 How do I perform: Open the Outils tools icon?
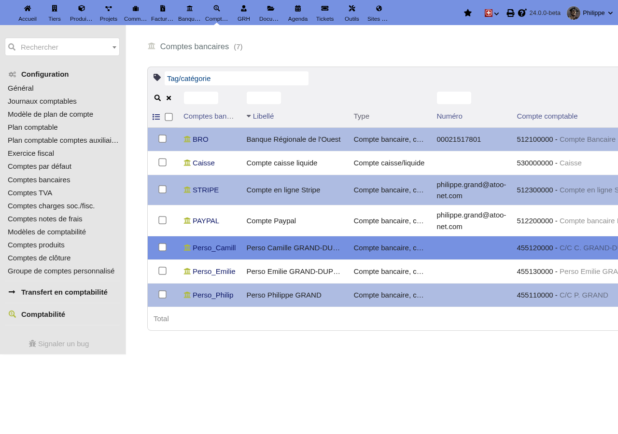[352, 8]
